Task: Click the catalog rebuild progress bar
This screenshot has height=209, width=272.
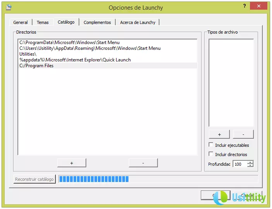Action: point(158,179)
